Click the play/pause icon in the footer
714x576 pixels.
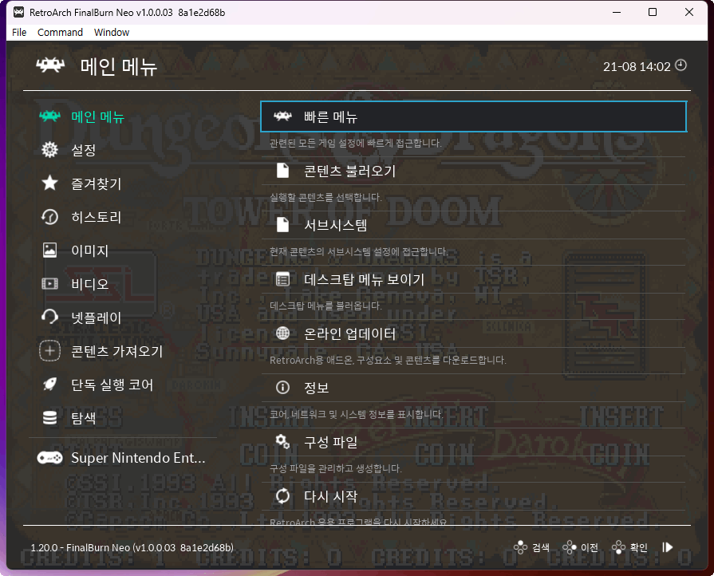[668, 547]
